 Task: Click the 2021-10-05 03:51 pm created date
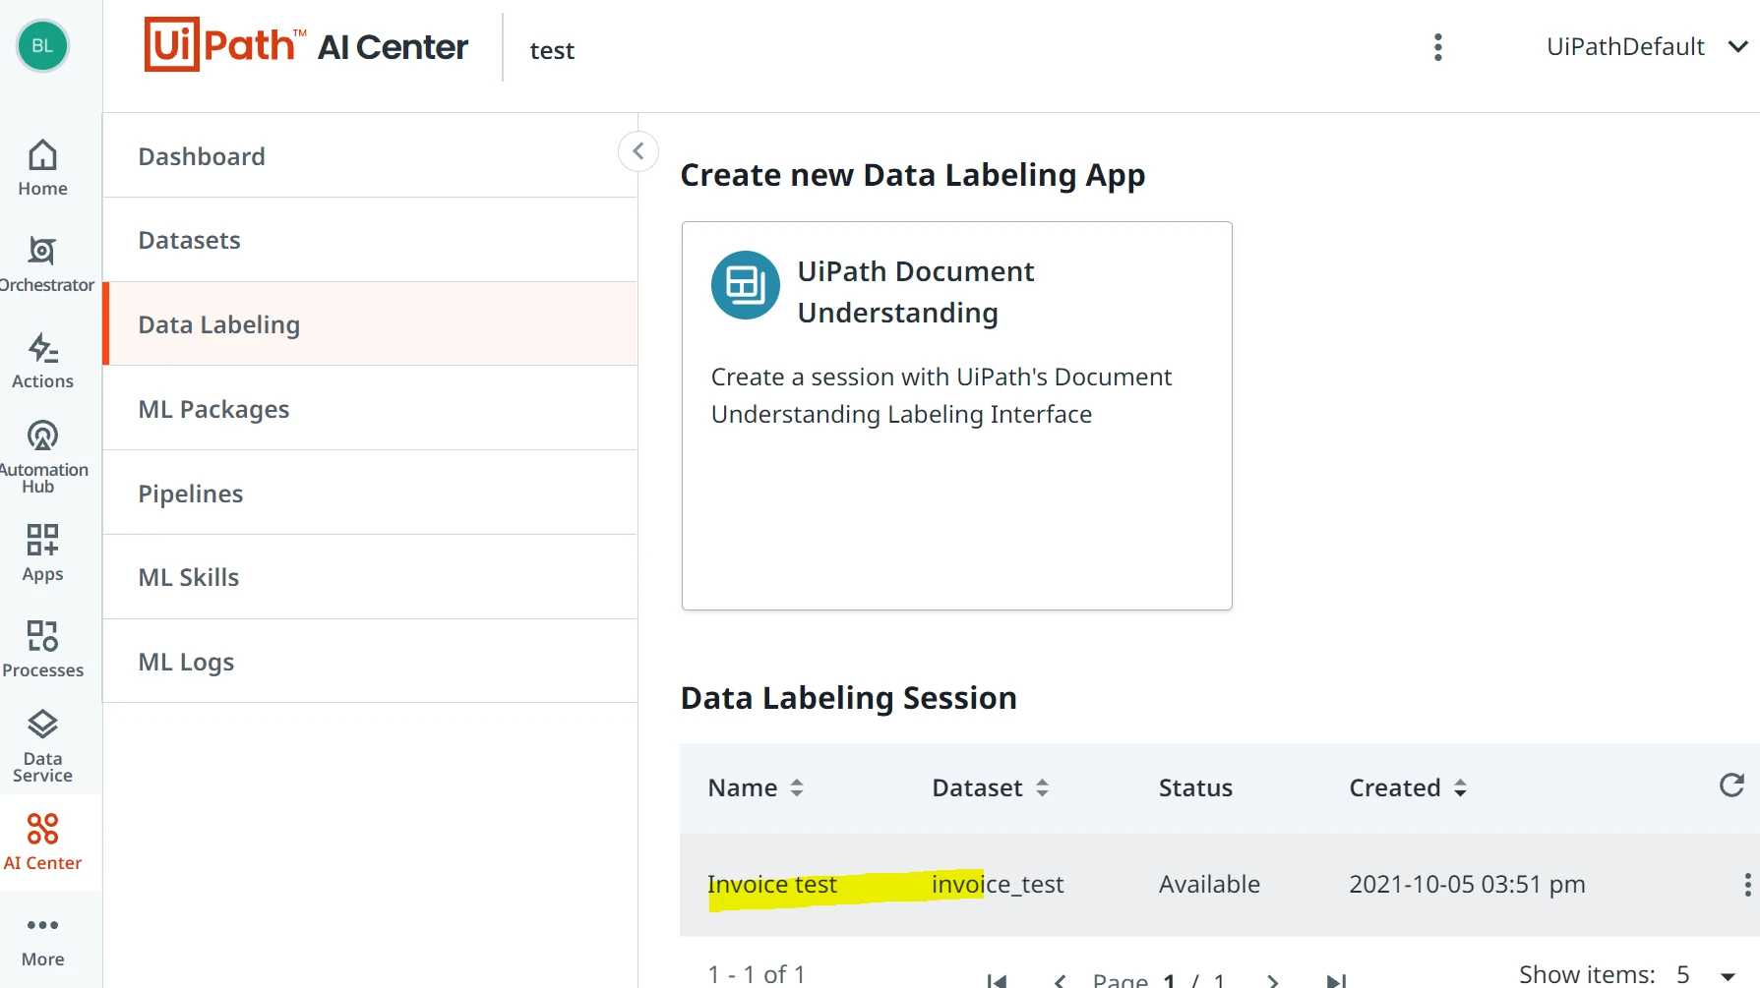click(1467, 885)
